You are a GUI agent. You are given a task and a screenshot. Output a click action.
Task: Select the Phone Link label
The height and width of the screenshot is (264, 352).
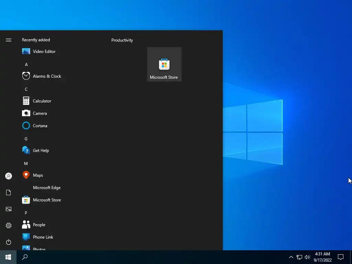(43, 237)
